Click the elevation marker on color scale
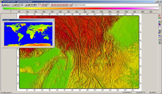162x94 pixels. click(84, 10)
